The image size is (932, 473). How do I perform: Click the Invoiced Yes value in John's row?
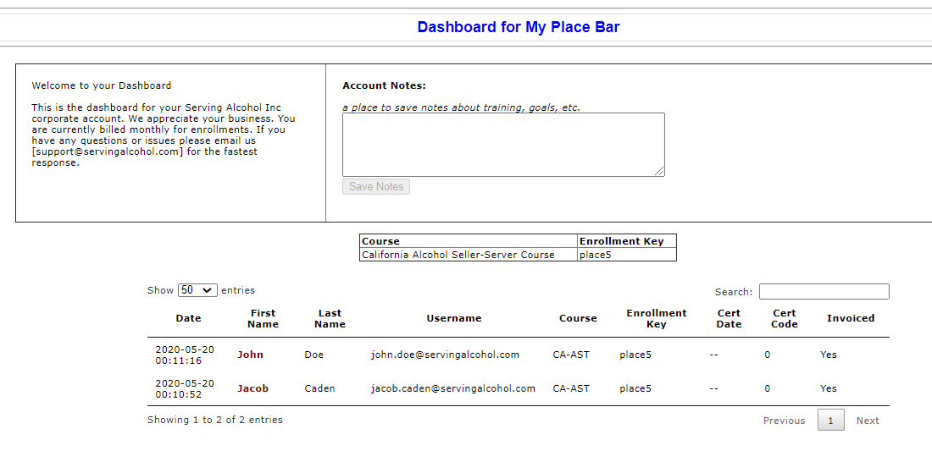(x=829, y=355)
